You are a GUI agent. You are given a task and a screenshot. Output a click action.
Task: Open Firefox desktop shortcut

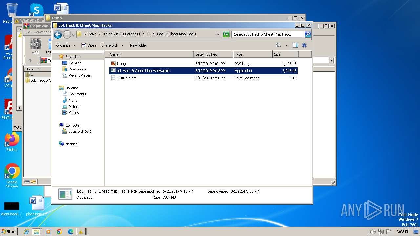point(12,142)
